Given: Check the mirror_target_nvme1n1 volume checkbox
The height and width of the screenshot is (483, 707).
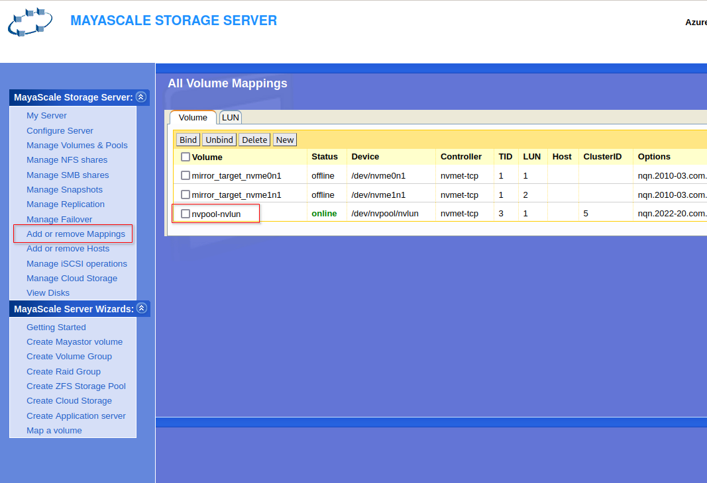Looking at the screenshot, I should pyautogui.click(x=186, y=195).
